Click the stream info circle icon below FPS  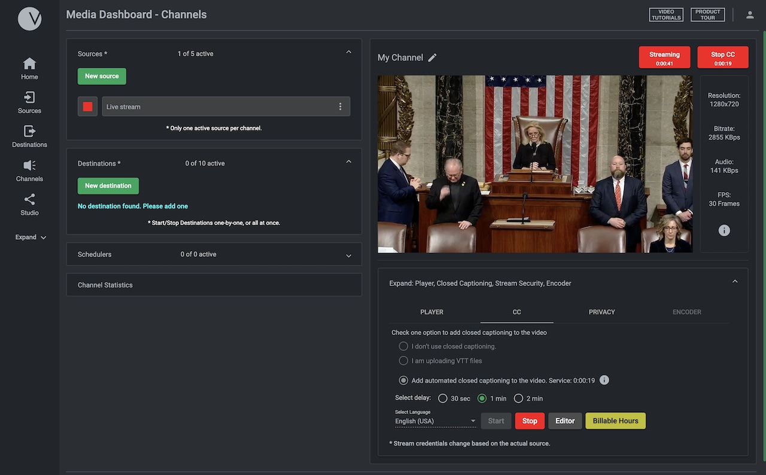[x=724, y=230]
